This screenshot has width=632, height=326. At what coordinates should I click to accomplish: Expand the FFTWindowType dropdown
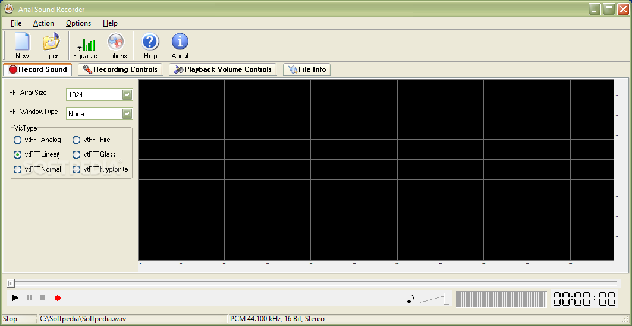coord(127,113)
